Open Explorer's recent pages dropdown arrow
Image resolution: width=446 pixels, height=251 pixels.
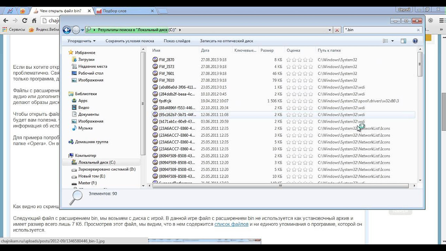pos(83,30)
